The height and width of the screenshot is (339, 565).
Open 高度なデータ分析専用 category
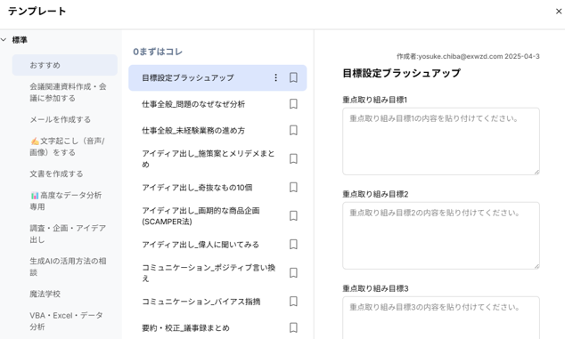[66, 201]
